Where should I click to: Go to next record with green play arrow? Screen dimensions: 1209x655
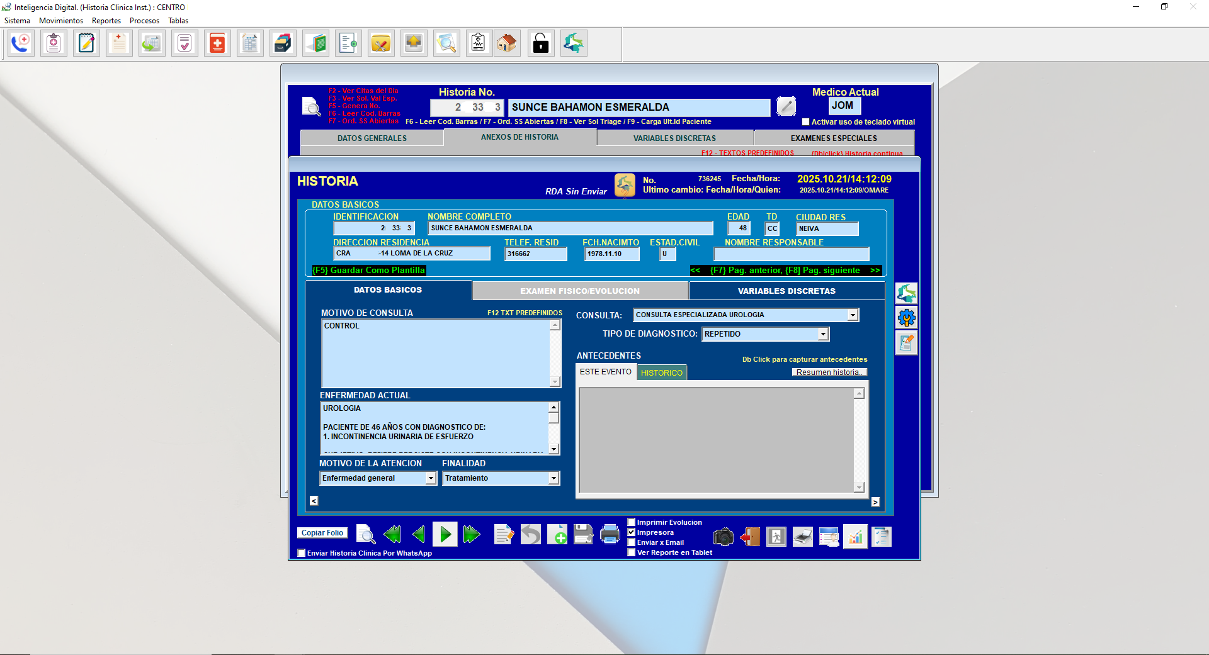tap(445, 535)
